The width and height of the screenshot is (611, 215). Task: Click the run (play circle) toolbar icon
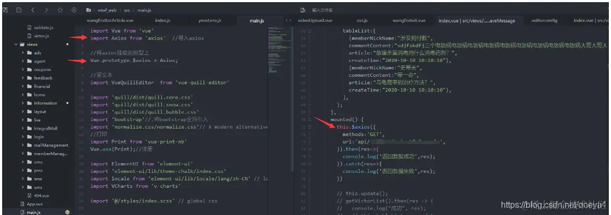coord(74,10)
